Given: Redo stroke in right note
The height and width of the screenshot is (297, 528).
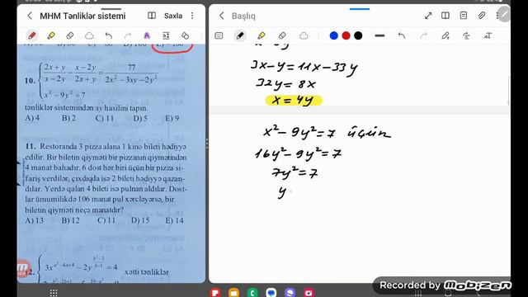Looking at the screenshot, I should (423, 35).
